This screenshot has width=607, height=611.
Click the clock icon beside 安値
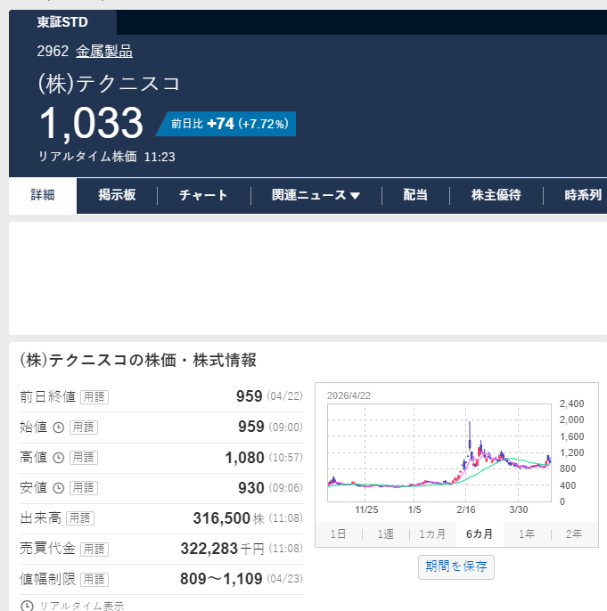[x=59, y=488]
